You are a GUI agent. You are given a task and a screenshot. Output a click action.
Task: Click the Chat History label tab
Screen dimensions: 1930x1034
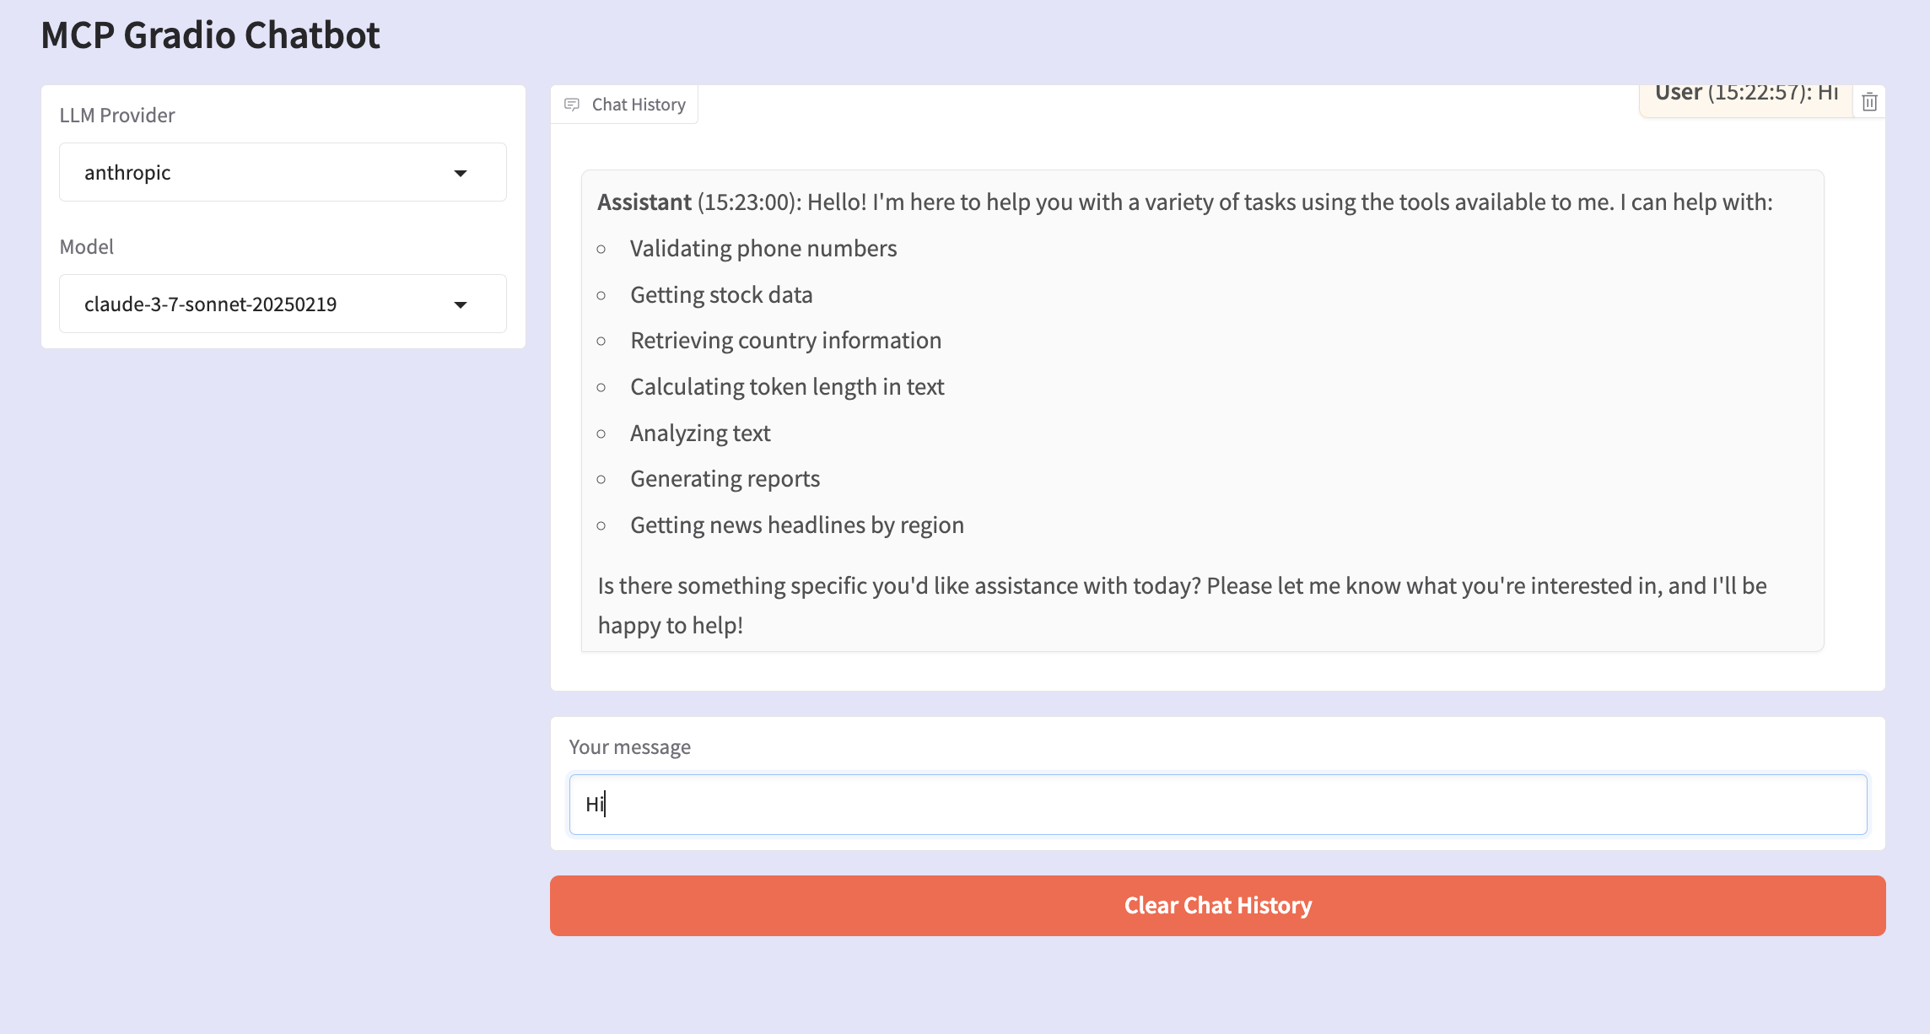[x=624, y=105]
